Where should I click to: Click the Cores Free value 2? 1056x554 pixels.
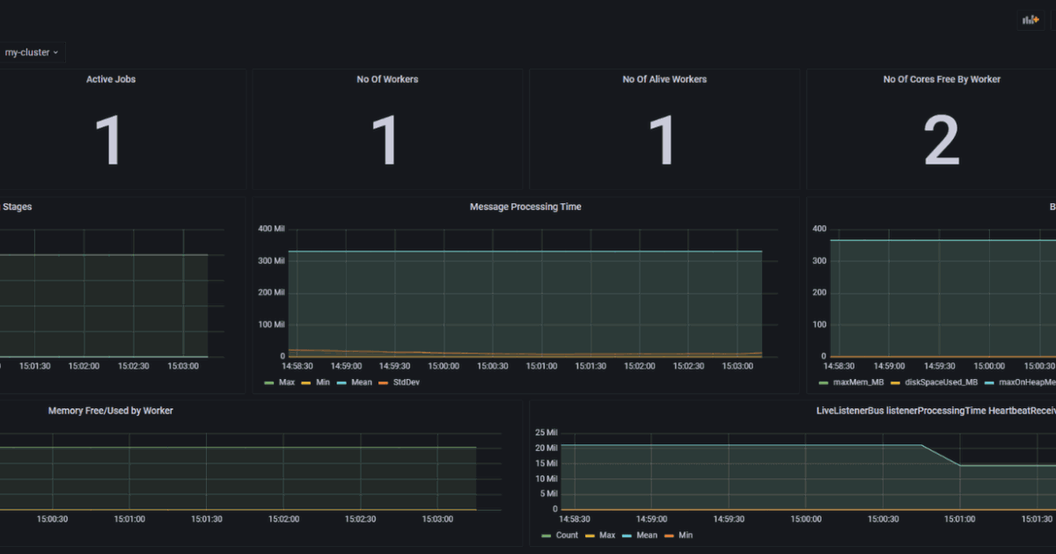pos(942,141)
